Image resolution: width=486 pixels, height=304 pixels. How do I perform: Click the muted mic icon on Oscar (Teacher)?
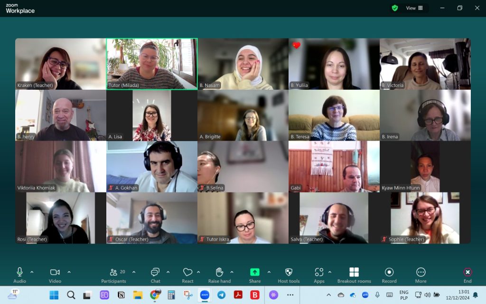coord(111,239)
